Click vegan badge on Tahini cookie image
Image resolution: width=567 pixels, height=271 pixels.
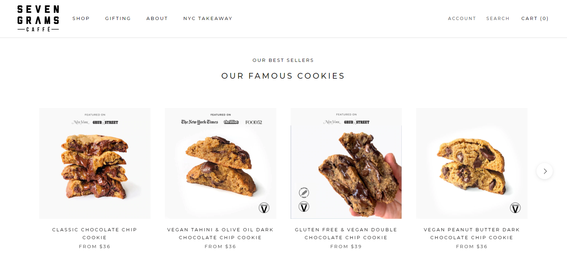click(264, 208)
